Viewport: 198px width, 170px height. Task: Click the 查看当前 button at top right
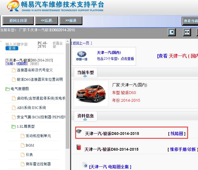pos(190,21)
